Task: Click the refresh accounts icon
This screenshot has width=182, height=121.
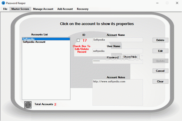Action: pyautogui.click(x=28, y=105)
